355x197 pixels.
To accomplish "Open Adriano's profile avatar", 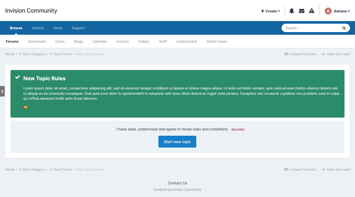I will 328,11.
